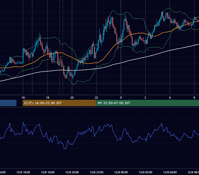Click the blue session bar before London
The height and width of the screenshot is (175, 199).
click(x=8, y=103)
